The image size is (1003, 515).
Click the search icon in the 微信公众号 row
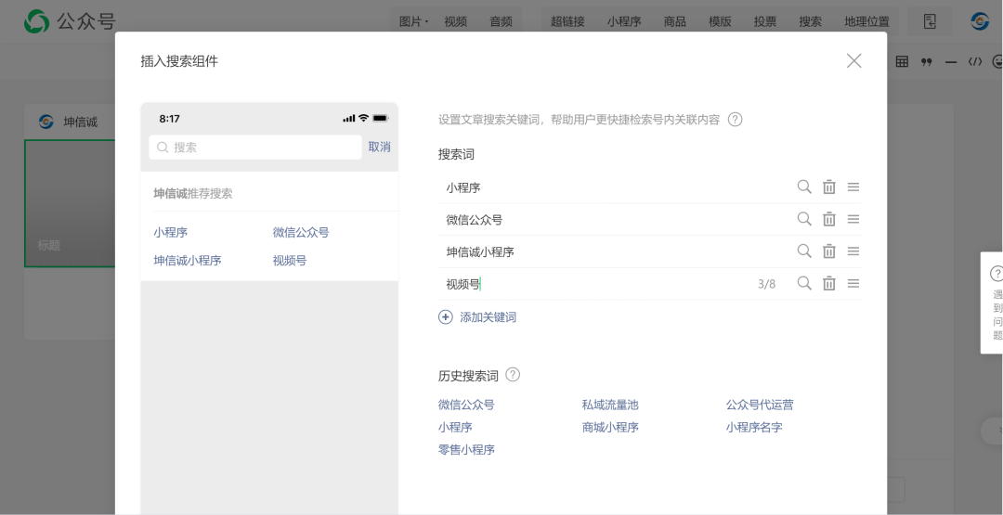click(x=804, y=218)
